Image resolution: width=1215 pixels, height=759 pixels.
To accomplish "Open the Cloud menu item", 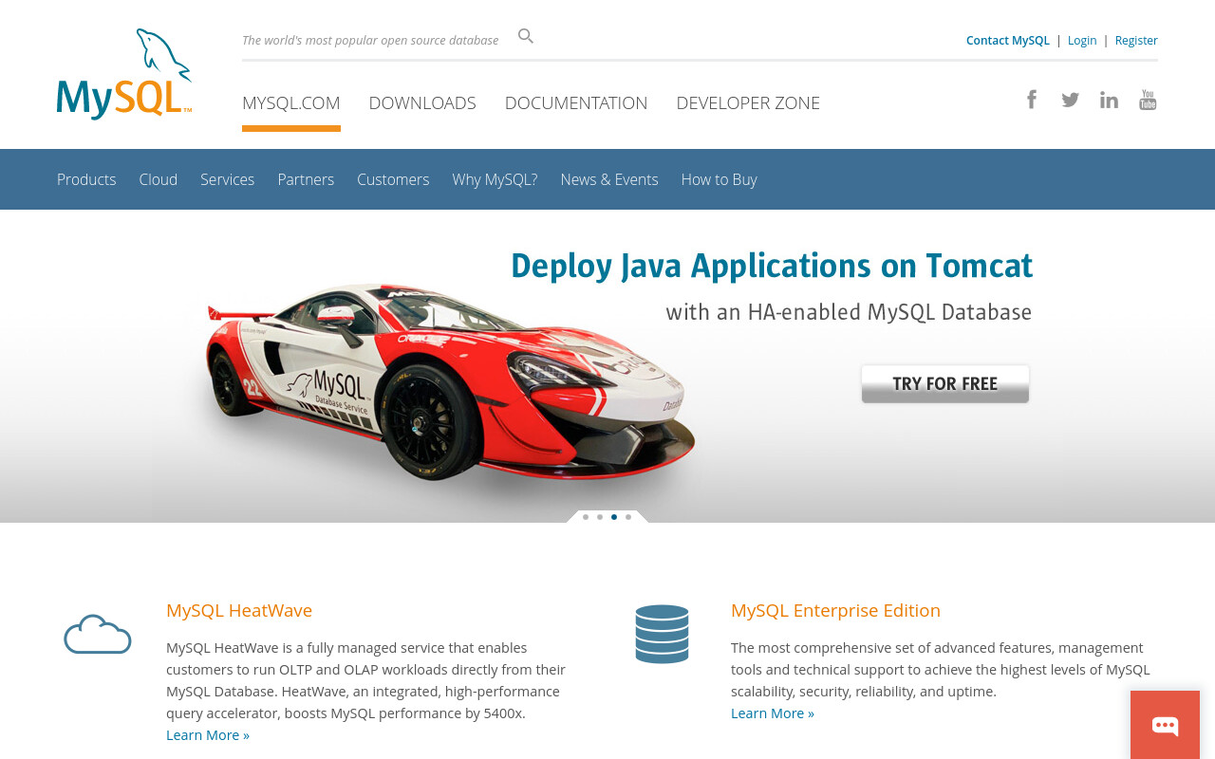I will click(x=159, y=179).
